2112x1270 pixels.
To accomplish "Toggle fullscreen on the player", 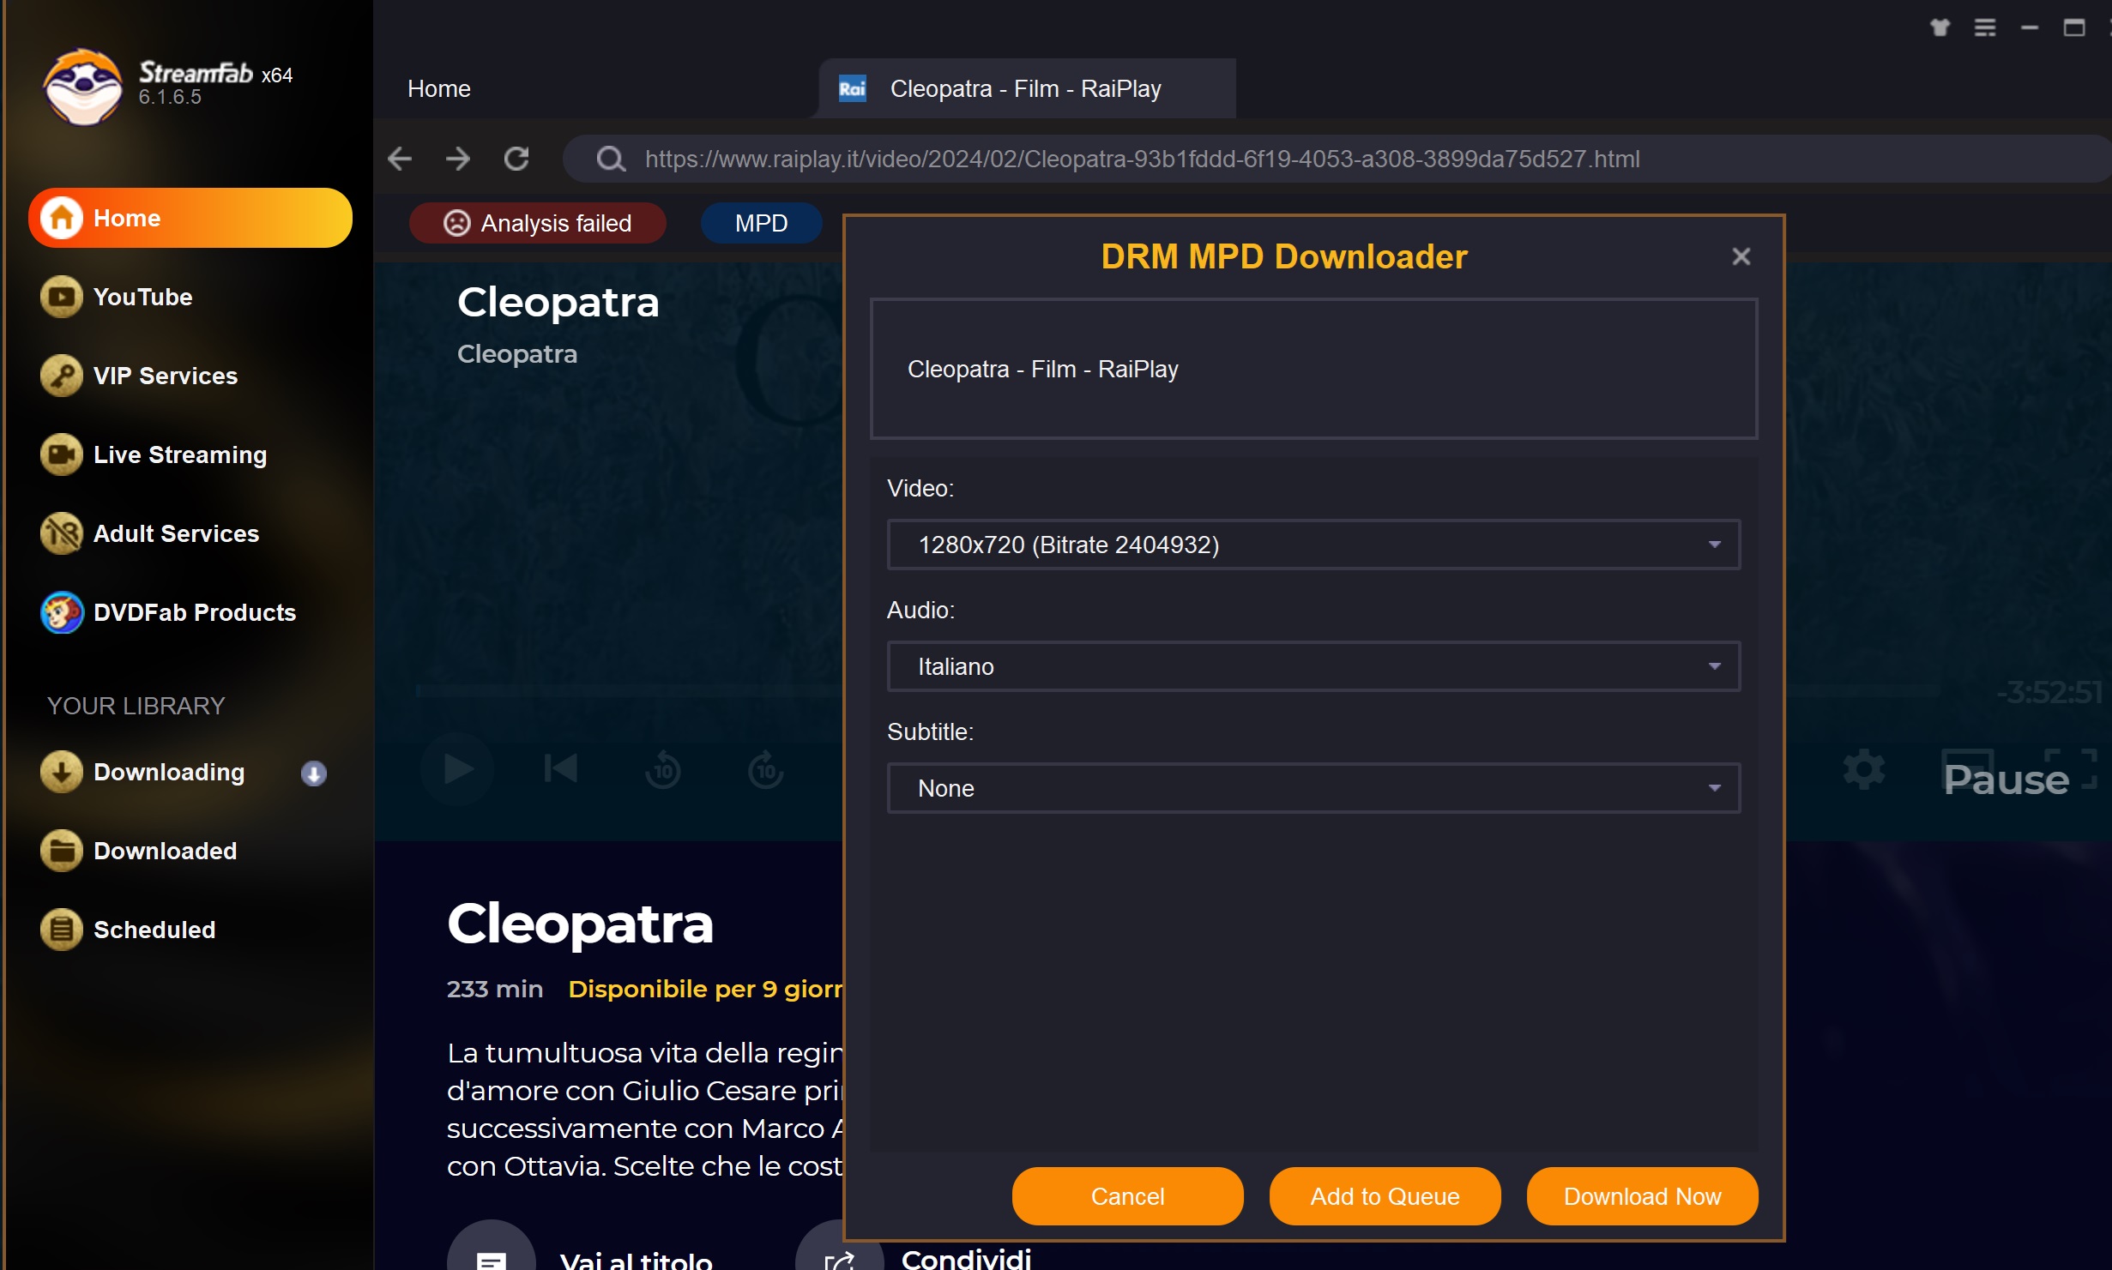I will 2071,768.
